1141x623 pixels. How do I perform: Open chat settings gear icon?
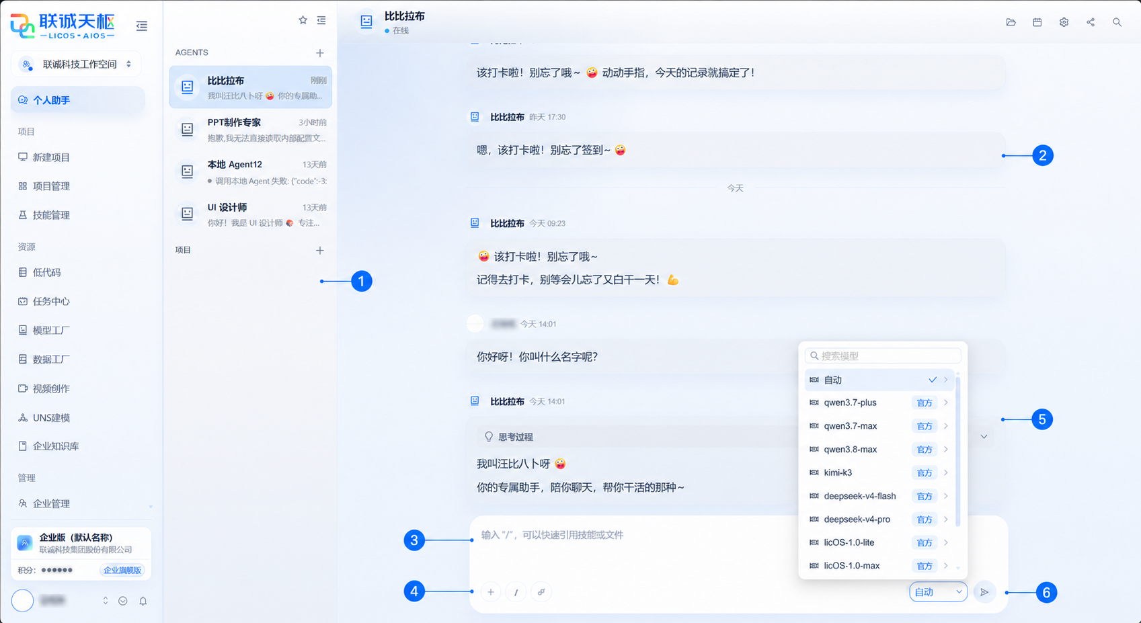tap(1064, 22)
